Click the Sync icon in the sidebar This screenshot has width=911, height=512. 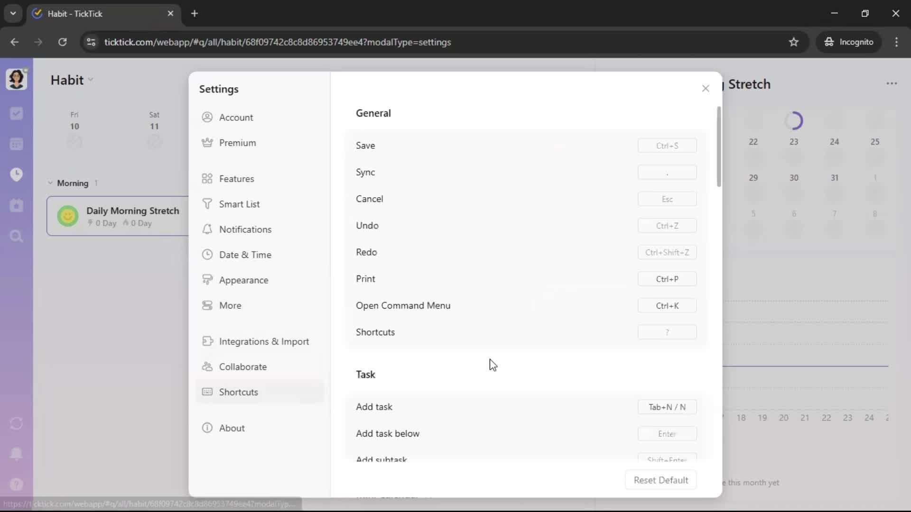(x=16, y=423)
